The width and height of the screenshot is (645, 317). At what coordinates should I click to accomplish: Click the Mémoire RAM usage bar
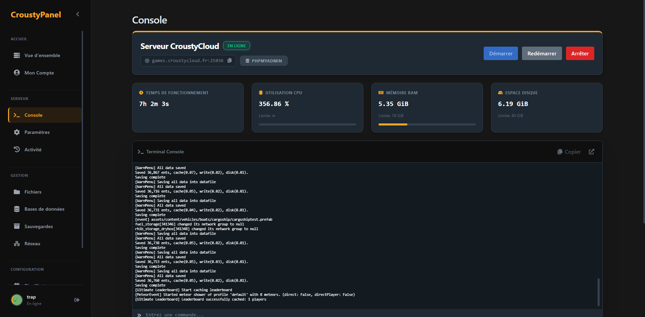tap(427, 124)
